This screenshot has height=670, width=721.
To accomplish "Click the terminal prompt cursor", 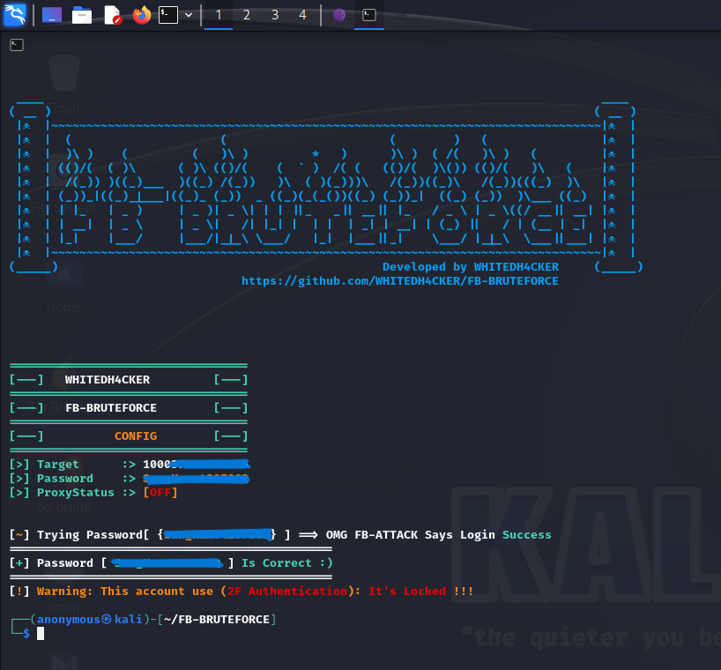I will pos(39,633).
